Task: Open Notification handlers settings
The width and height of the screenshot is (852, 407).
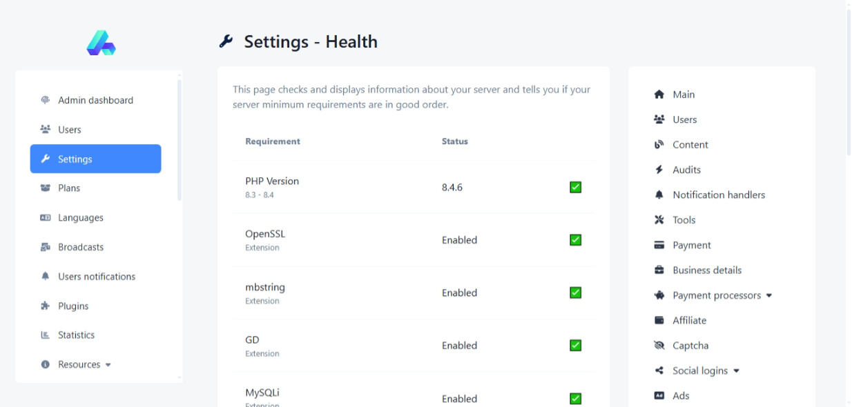Action: tap(718, 195)
